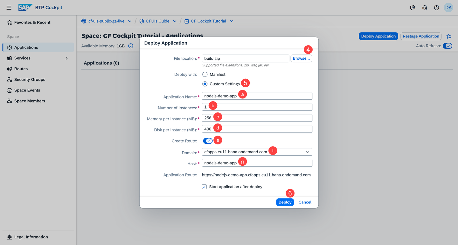Click the Deploy button in dialog
Viewport: 458px width, 245px height.
[285, 202]
